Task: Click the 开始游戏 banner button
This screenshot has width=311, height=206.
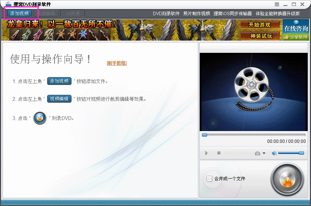Action: (259, 25)
